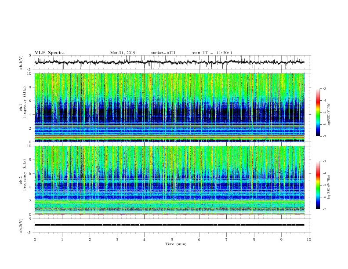Viewport: 348px width, 269px height.
Task: Select the date label "Mar.31, 2019"
Action: click(123, 53)
